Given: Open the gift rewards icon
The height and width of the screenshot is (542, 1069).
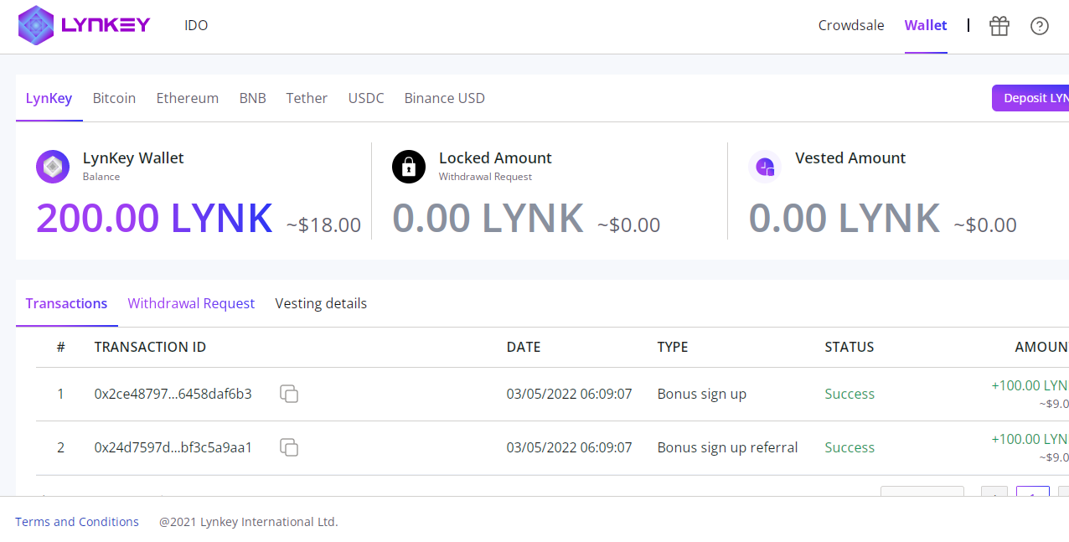Looking at the screenshot, I should 999,26.
